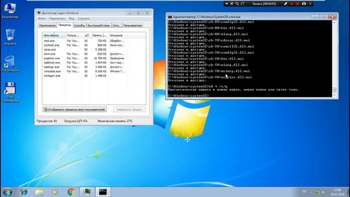Viewport: 350px width, 197px height.
Task: Select the pencil draw tool on recorder
Action: [285, 4]
